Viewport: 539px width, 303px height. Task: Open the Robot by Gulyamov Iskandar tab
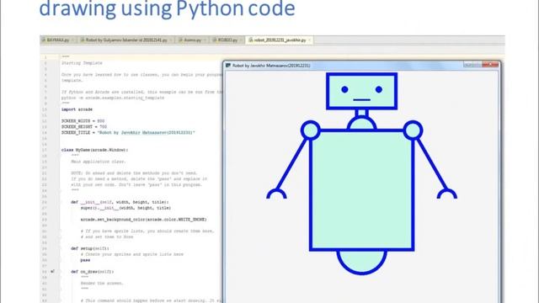126,40
